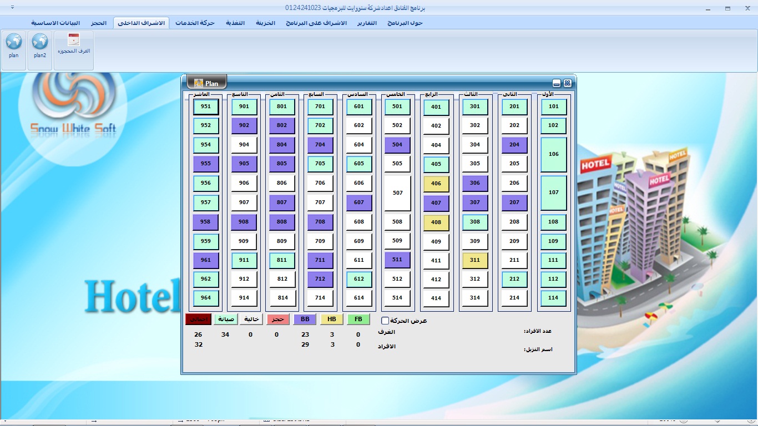Image resolution: width=758 pixels, height=426 pixels.
Task: Click the yellow HB legend swatch
Action: 331,319
